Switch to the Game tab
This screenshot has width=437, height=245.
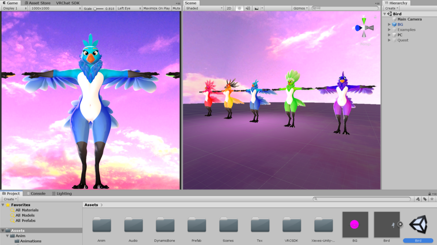[10, 3]
